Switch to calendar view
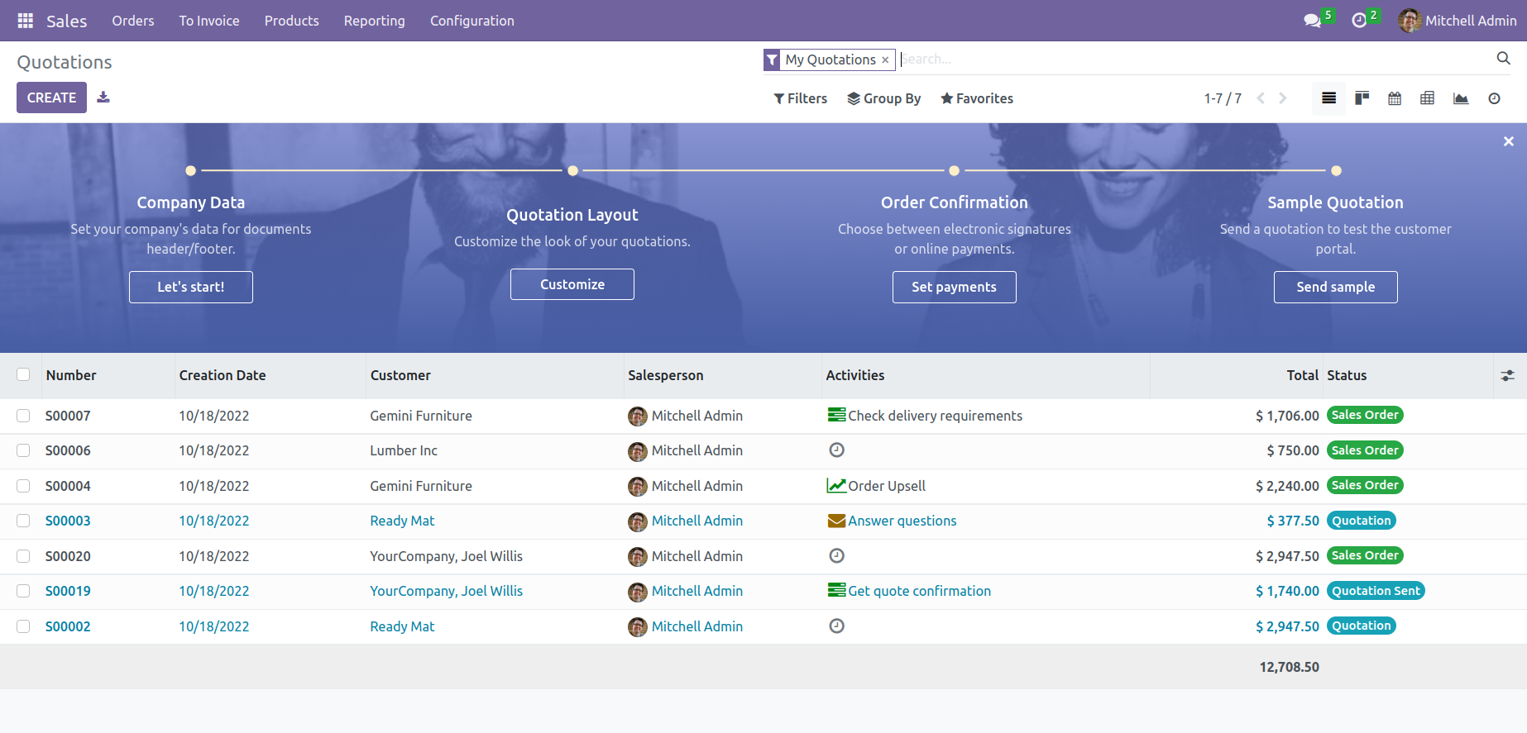 [x=1395, y=98]
